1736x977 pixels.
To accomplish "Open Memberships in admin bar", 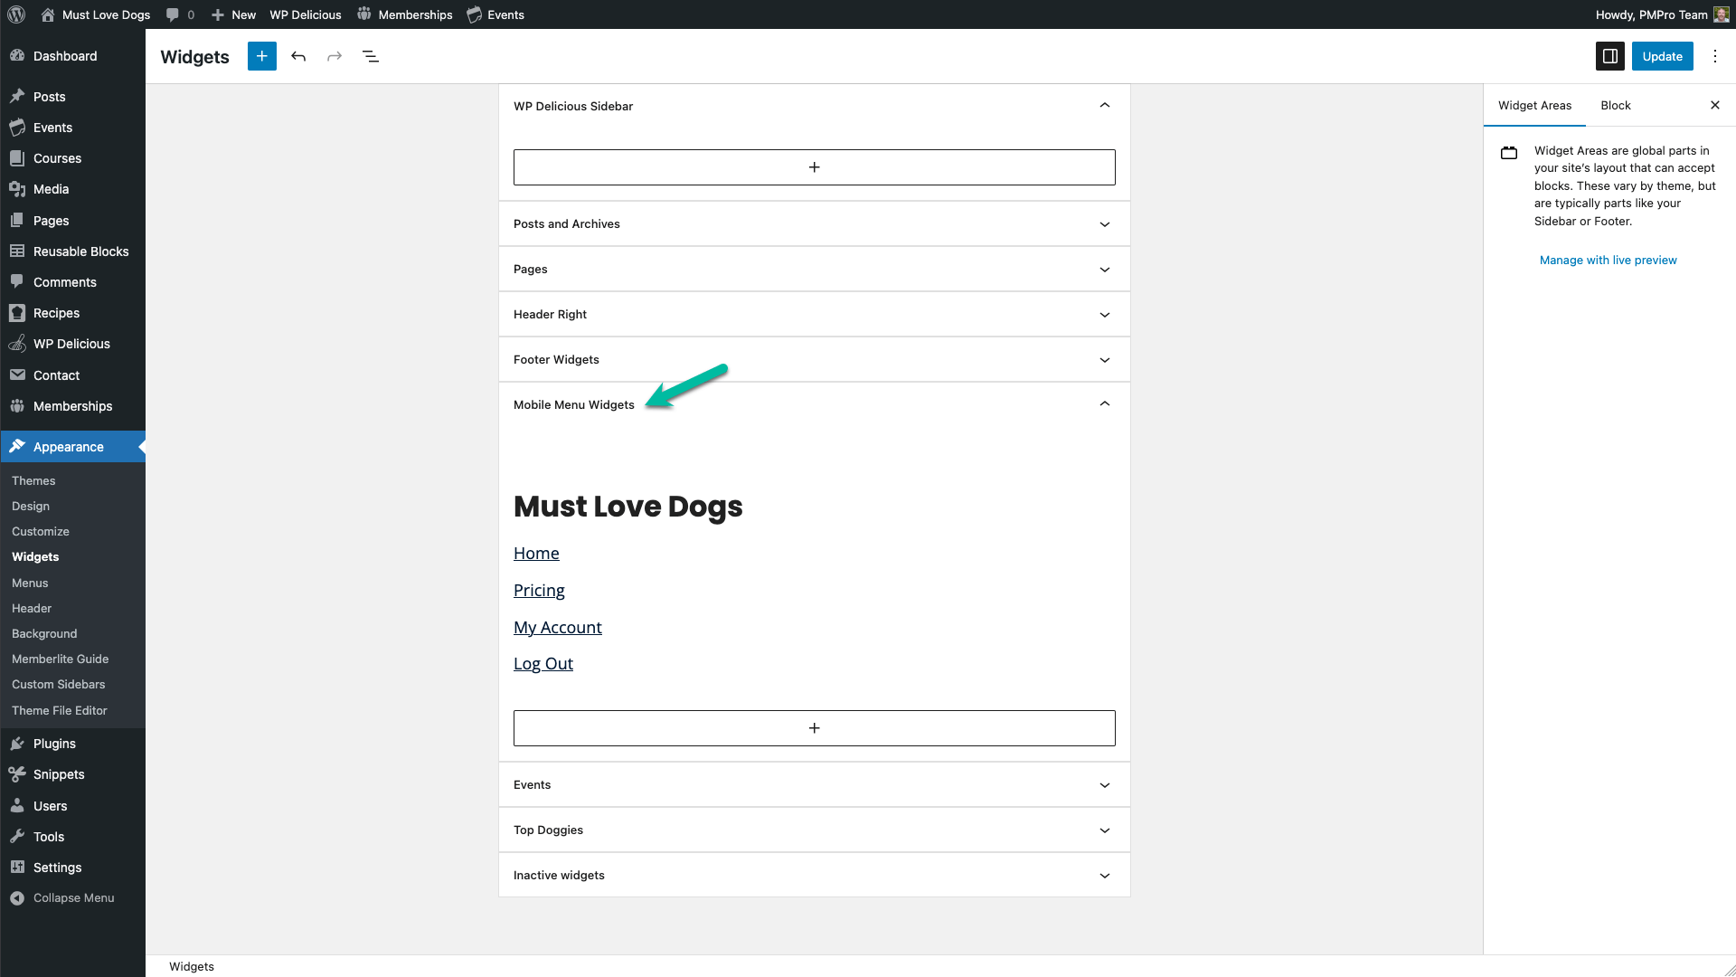I will tap(404, 14).
